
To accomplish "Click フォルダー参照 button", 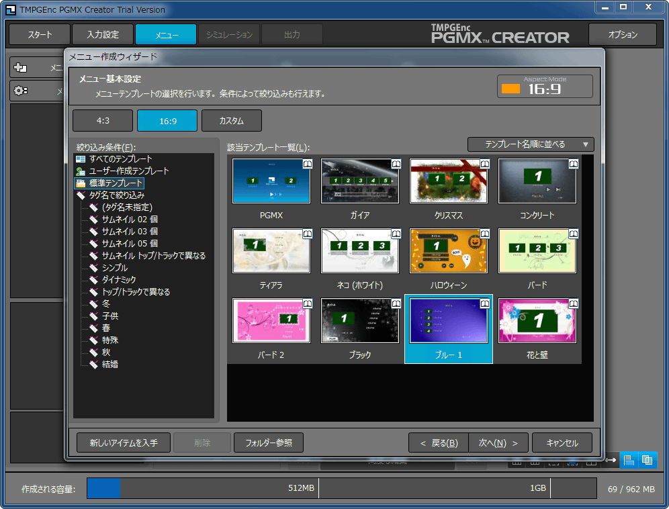I will [269, 443].
